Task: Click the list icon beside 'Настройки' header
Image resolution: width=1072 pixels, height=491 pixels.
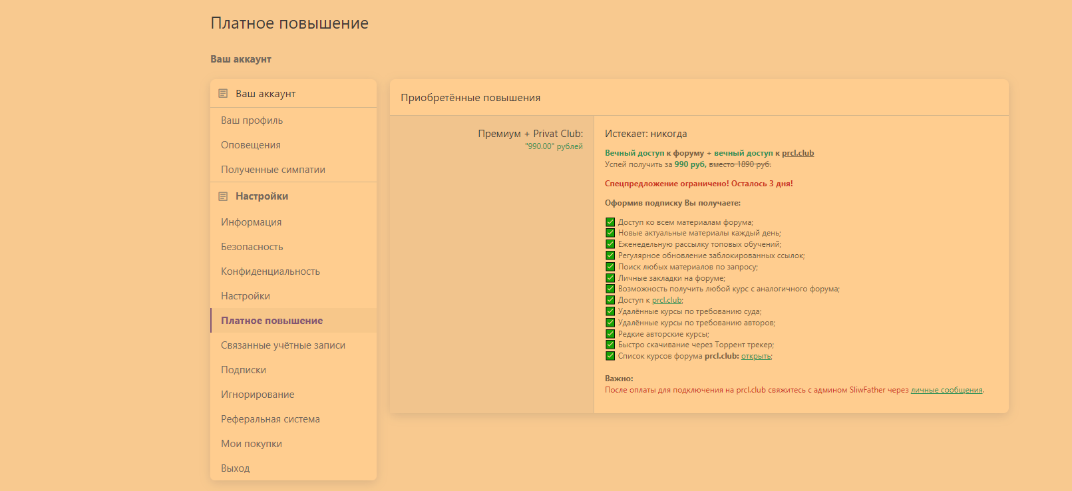Action: (223, 196)
